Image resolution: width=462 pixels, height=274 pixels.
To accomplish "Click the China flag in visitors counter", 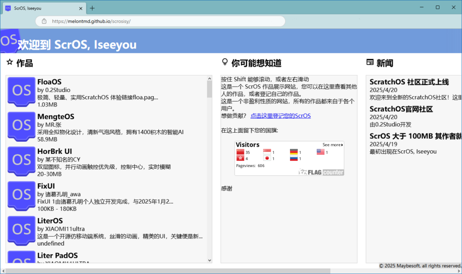I will (x=240, y=152).
